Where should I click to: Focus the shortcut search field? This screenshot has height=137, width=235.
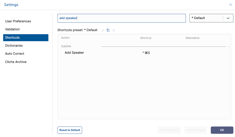pos(122,18)
